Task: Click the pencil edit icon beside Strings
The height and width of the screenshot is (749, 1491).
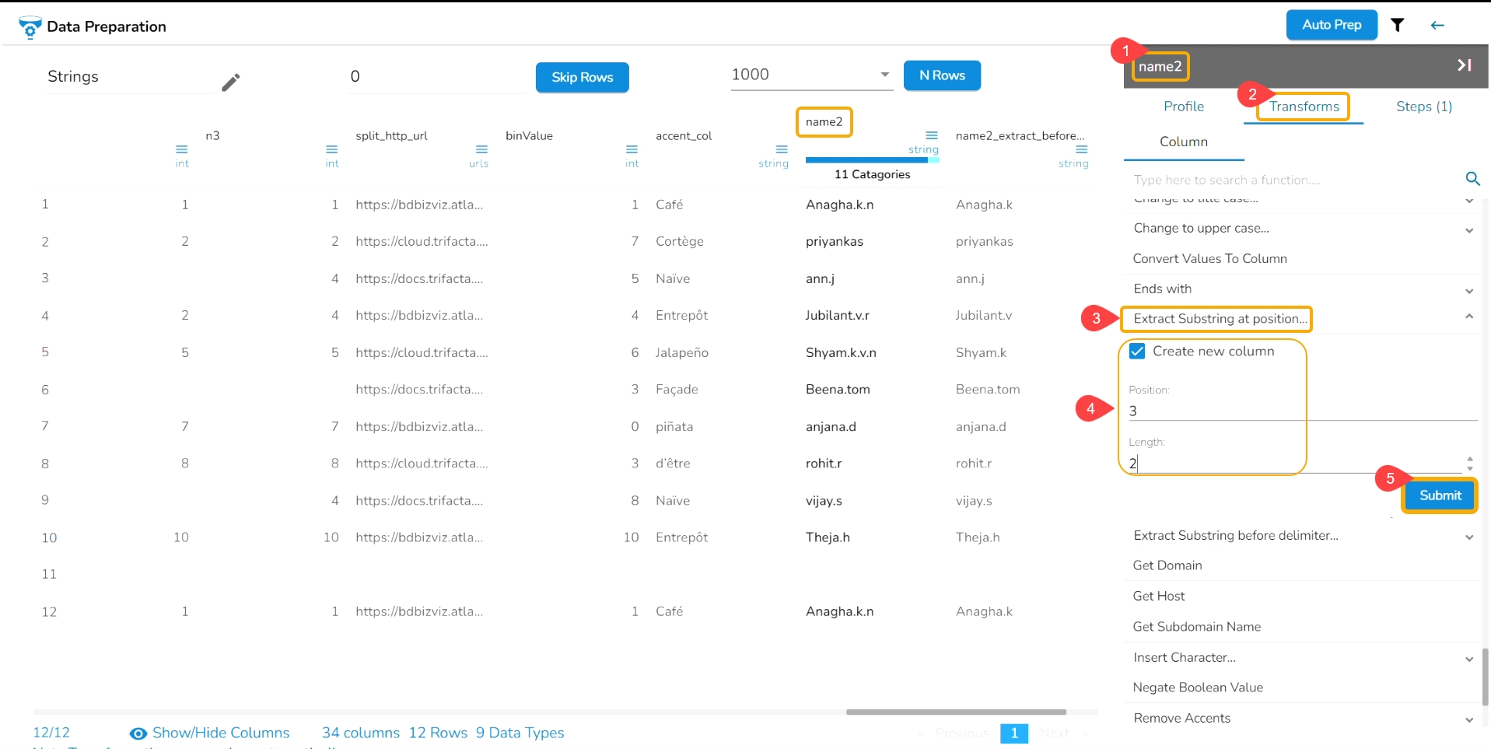Action: coord(231,82)
